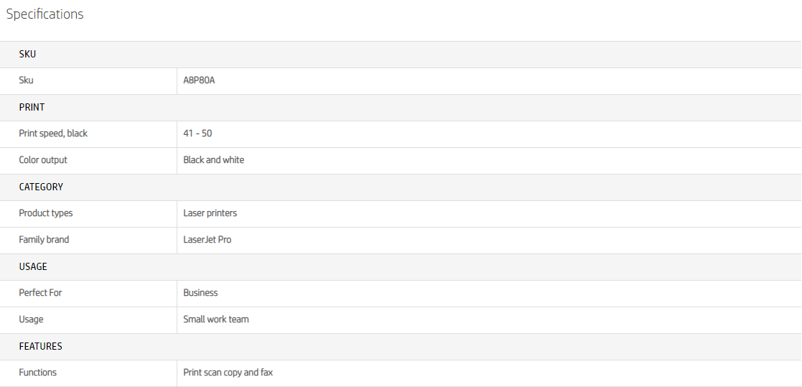Viewport: 802px width, 387px height.
Task: Click the "Print scan copy and fax" value
Action: point(228,373)
